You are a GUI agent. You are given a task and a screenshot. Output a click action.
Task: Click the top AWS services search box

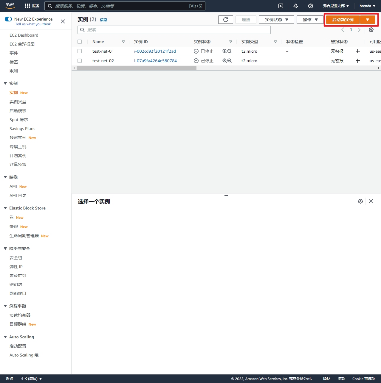(125, 6)
